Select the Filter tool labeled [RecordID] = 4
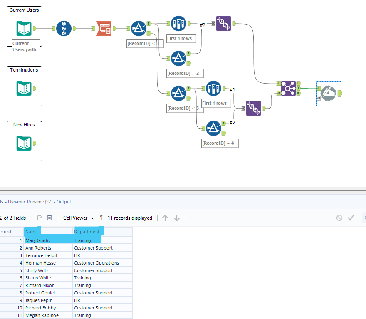 214,128
